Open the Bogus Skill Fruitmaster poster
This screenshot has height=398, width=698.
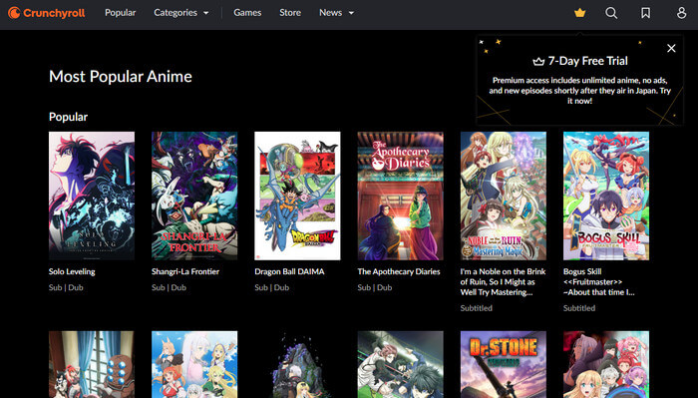606,196
